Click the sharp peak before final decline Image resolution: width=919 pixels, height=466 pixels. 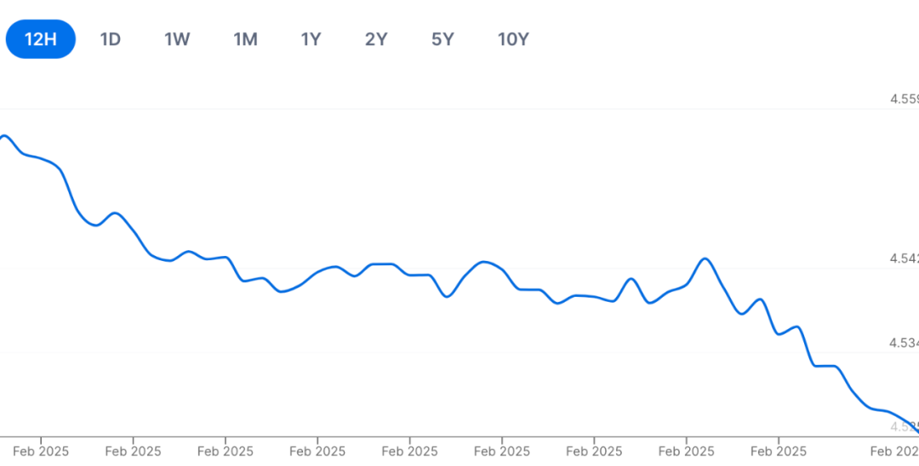pyautogui.click(x=705, y=259)
